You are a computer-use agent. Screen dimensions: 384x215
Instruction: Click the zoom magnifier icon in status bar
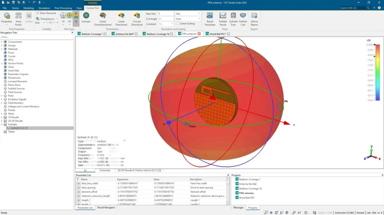click(x=294, y=212)
